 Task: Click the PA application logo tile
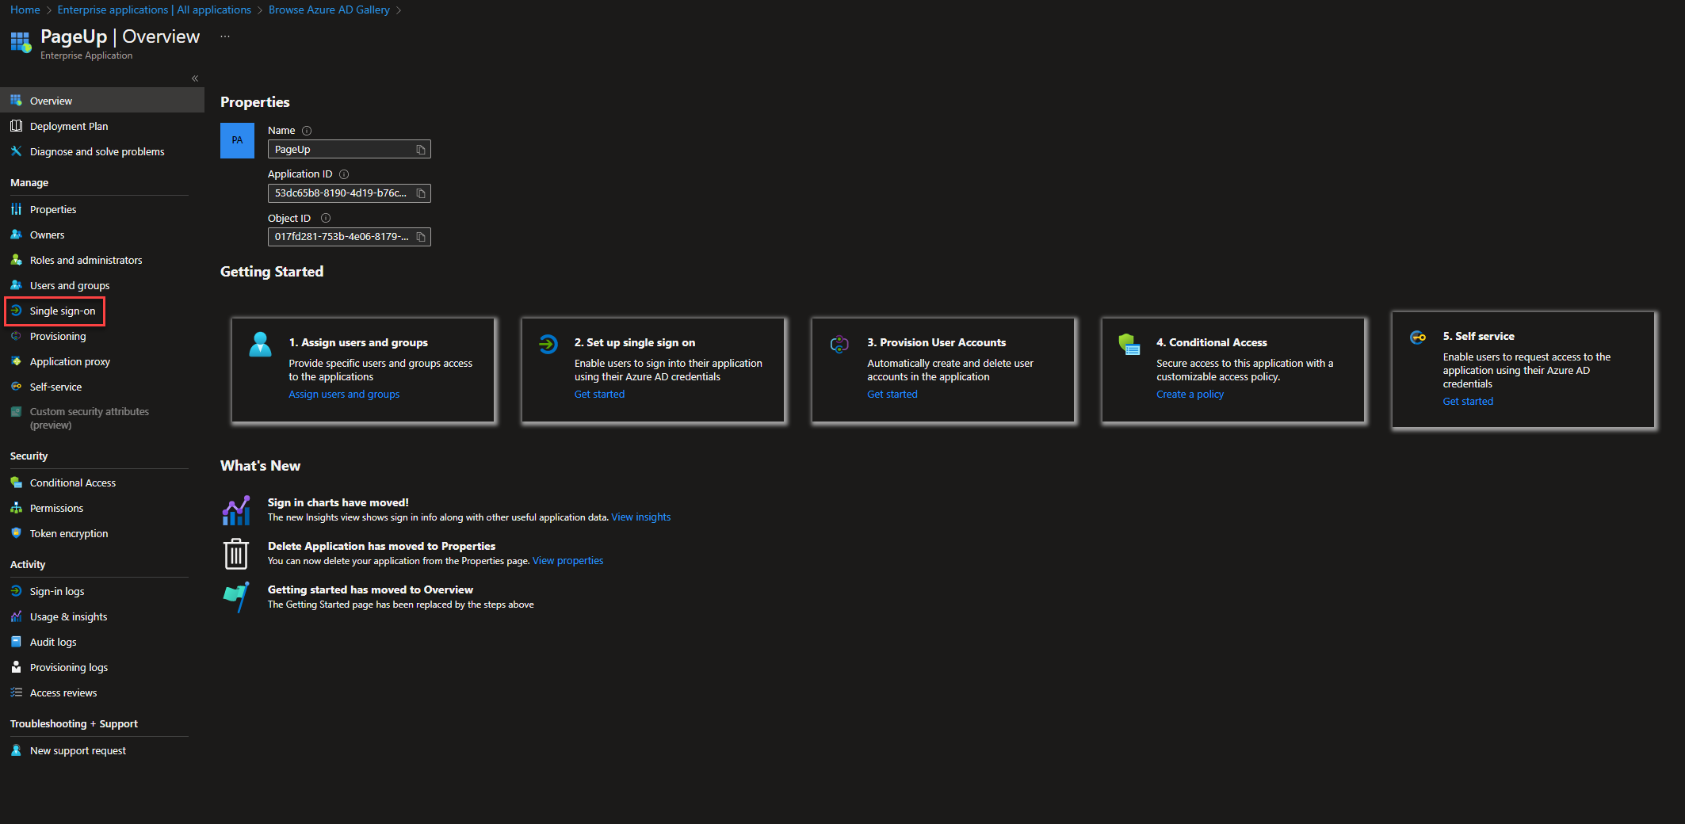point(237,140)
